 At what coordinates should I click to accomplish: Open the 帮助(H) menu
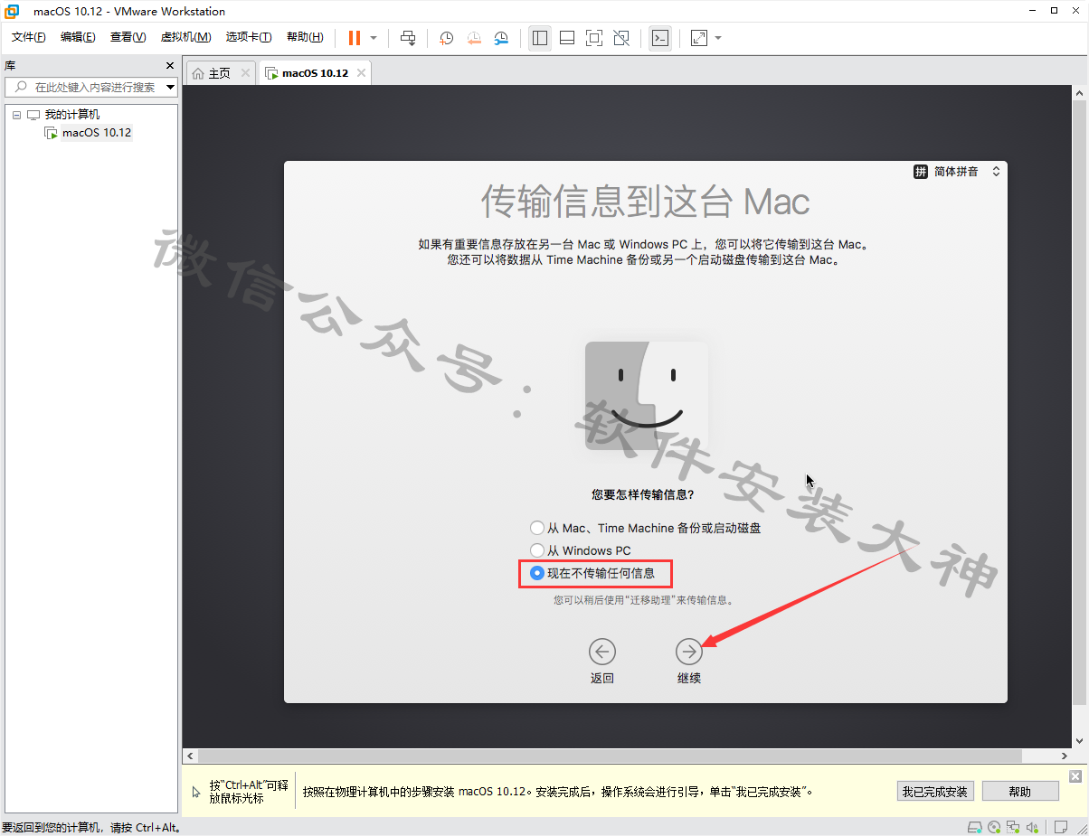305,37
